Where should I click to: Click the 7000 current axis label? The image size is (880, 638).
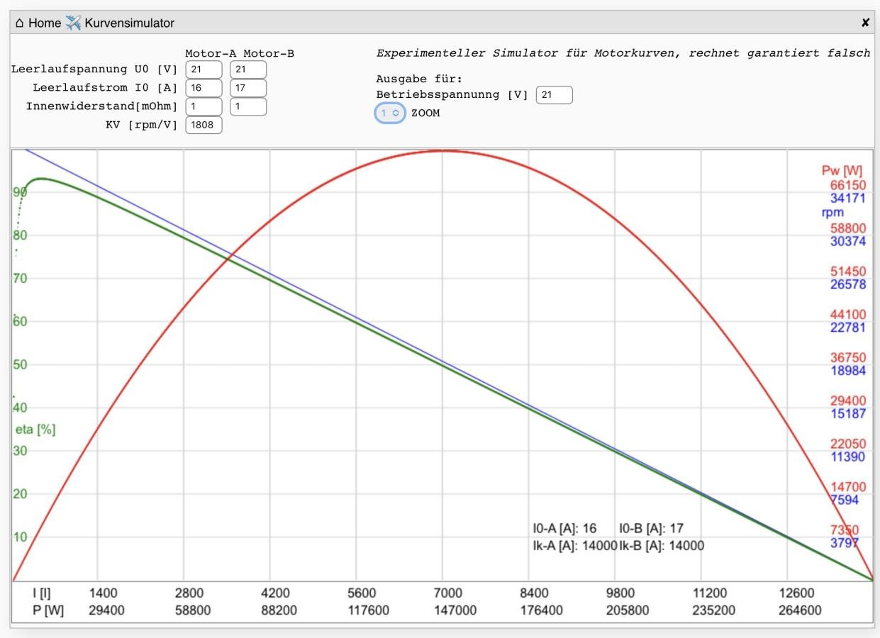tap(447, 593)
